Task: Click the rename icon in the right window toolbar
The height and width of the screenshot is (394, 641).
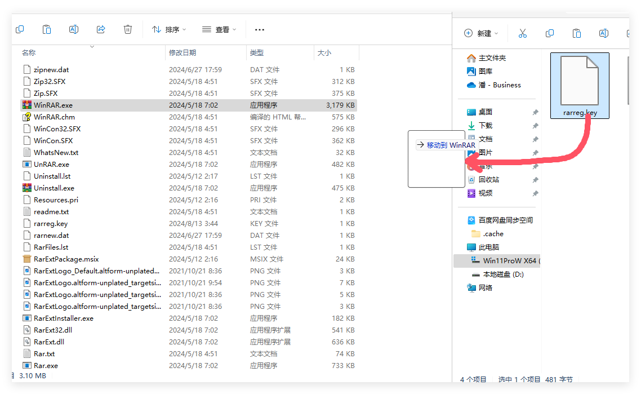Action: point(604,33)
